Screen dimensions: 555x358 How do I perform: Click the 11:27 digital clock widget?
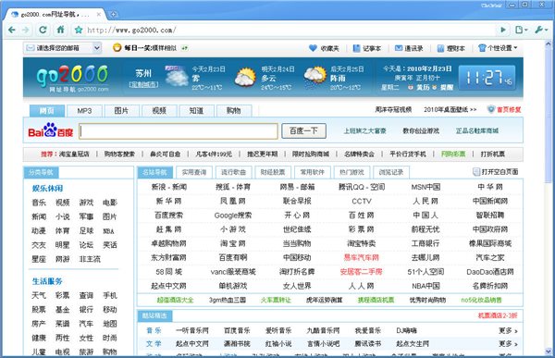point(487,78)
